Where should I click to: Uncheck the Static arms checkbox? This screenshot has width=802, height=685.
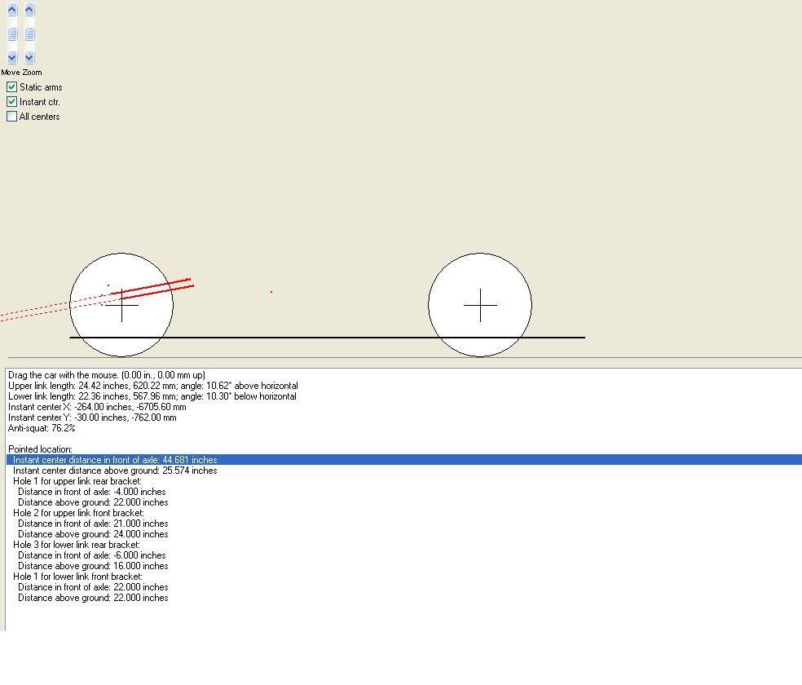[x=12, y=87]
